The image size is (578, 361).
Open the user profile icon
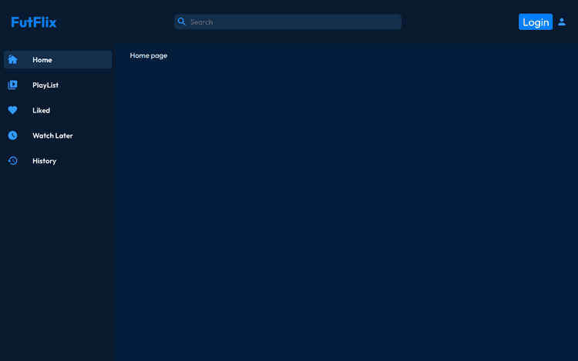point(561,22)
